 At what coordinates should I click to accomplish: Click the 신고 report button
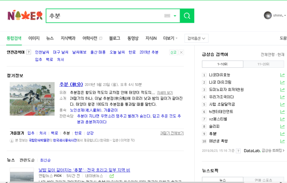[x=173, y=52]
